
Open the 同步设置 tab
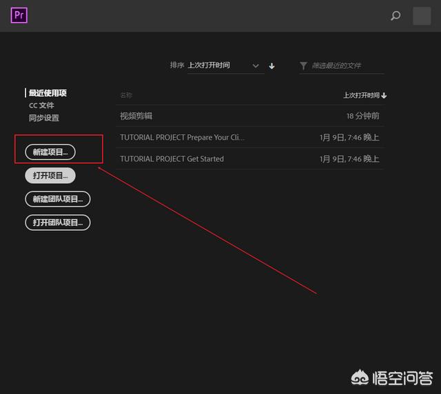44,118
